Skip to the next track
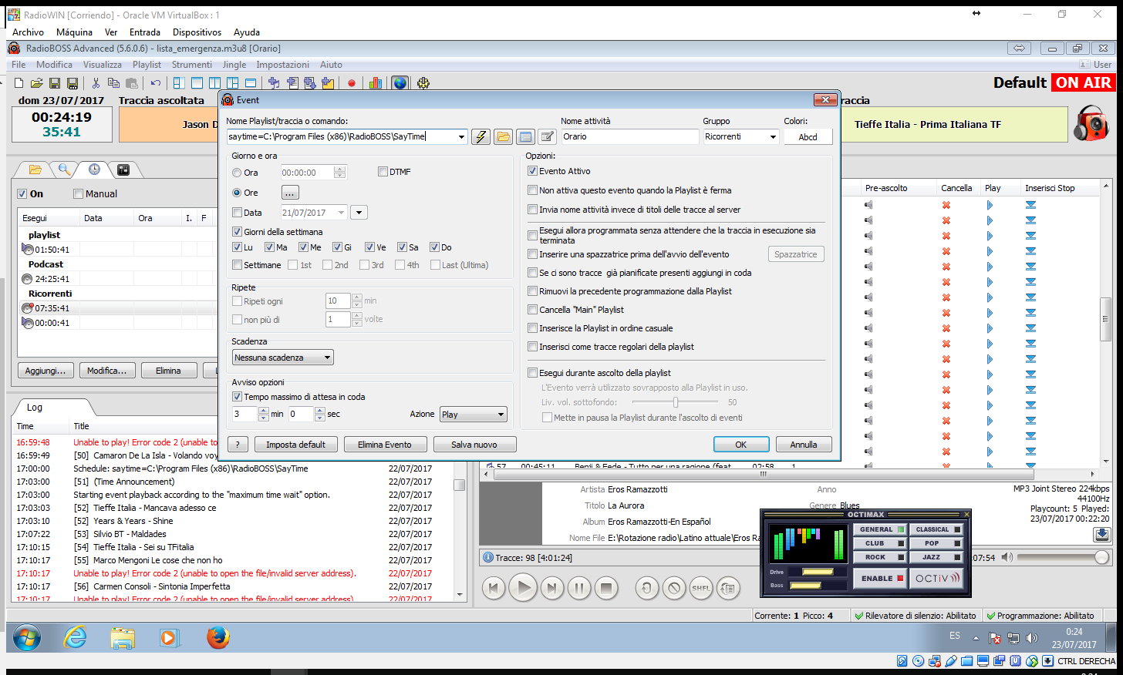The height and width of the screenshot is (675, 1123). pos(551,589)
